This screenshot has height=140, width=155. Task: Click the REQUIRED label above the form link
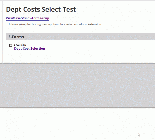20,45
